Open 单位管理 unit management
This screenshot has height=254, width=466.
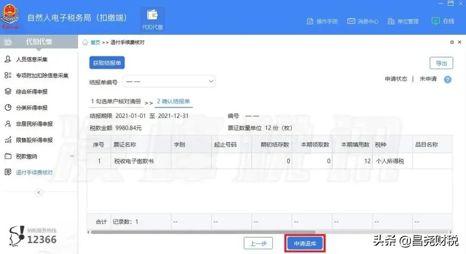click(x=403, y=21)
